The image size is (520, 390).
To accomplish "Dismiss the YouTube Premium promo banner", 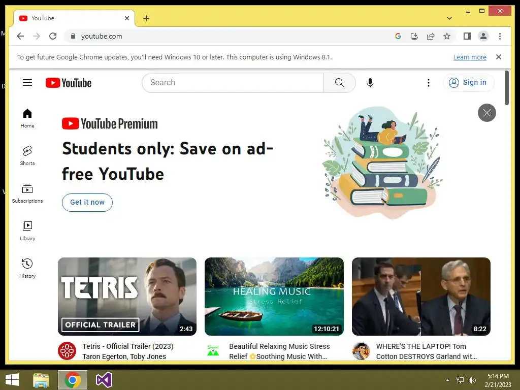I will 486,113.
